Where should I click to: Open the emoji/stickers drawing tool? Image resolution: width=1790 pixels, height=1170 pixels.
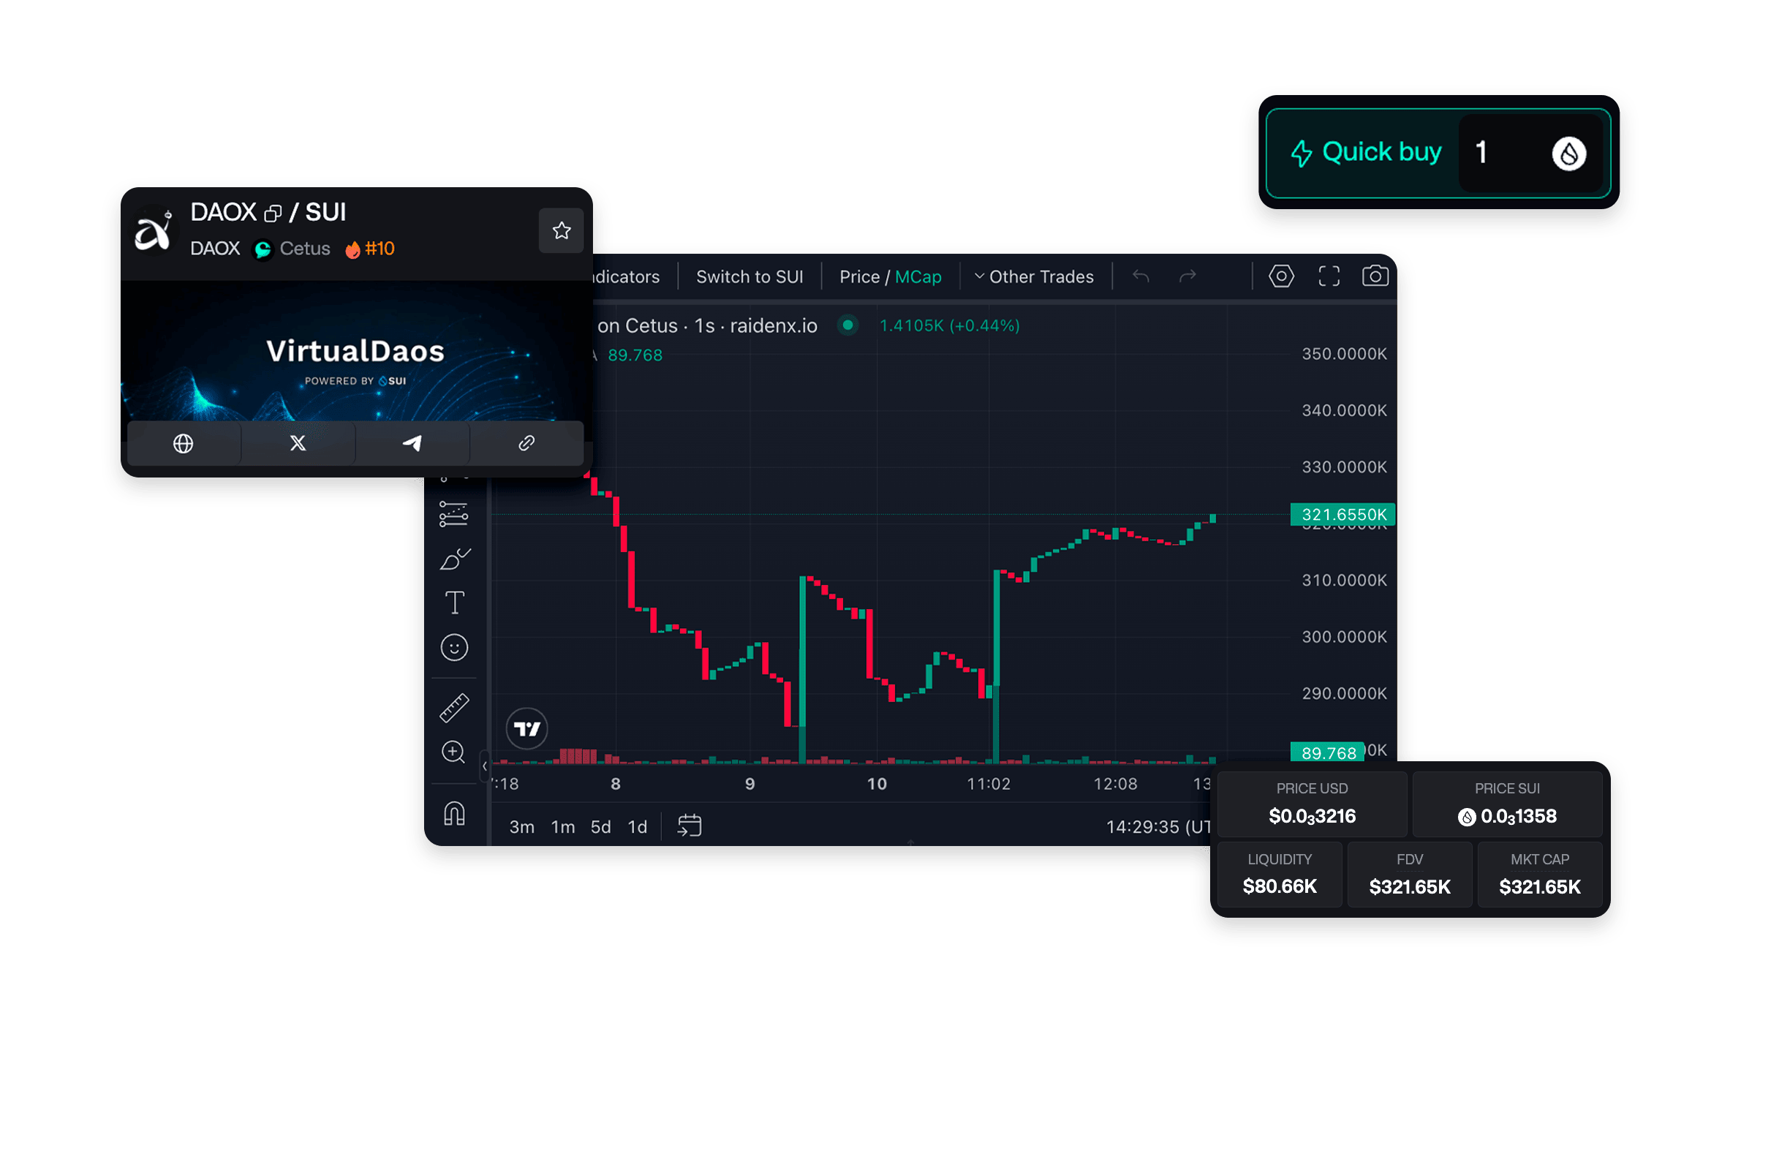453,646
